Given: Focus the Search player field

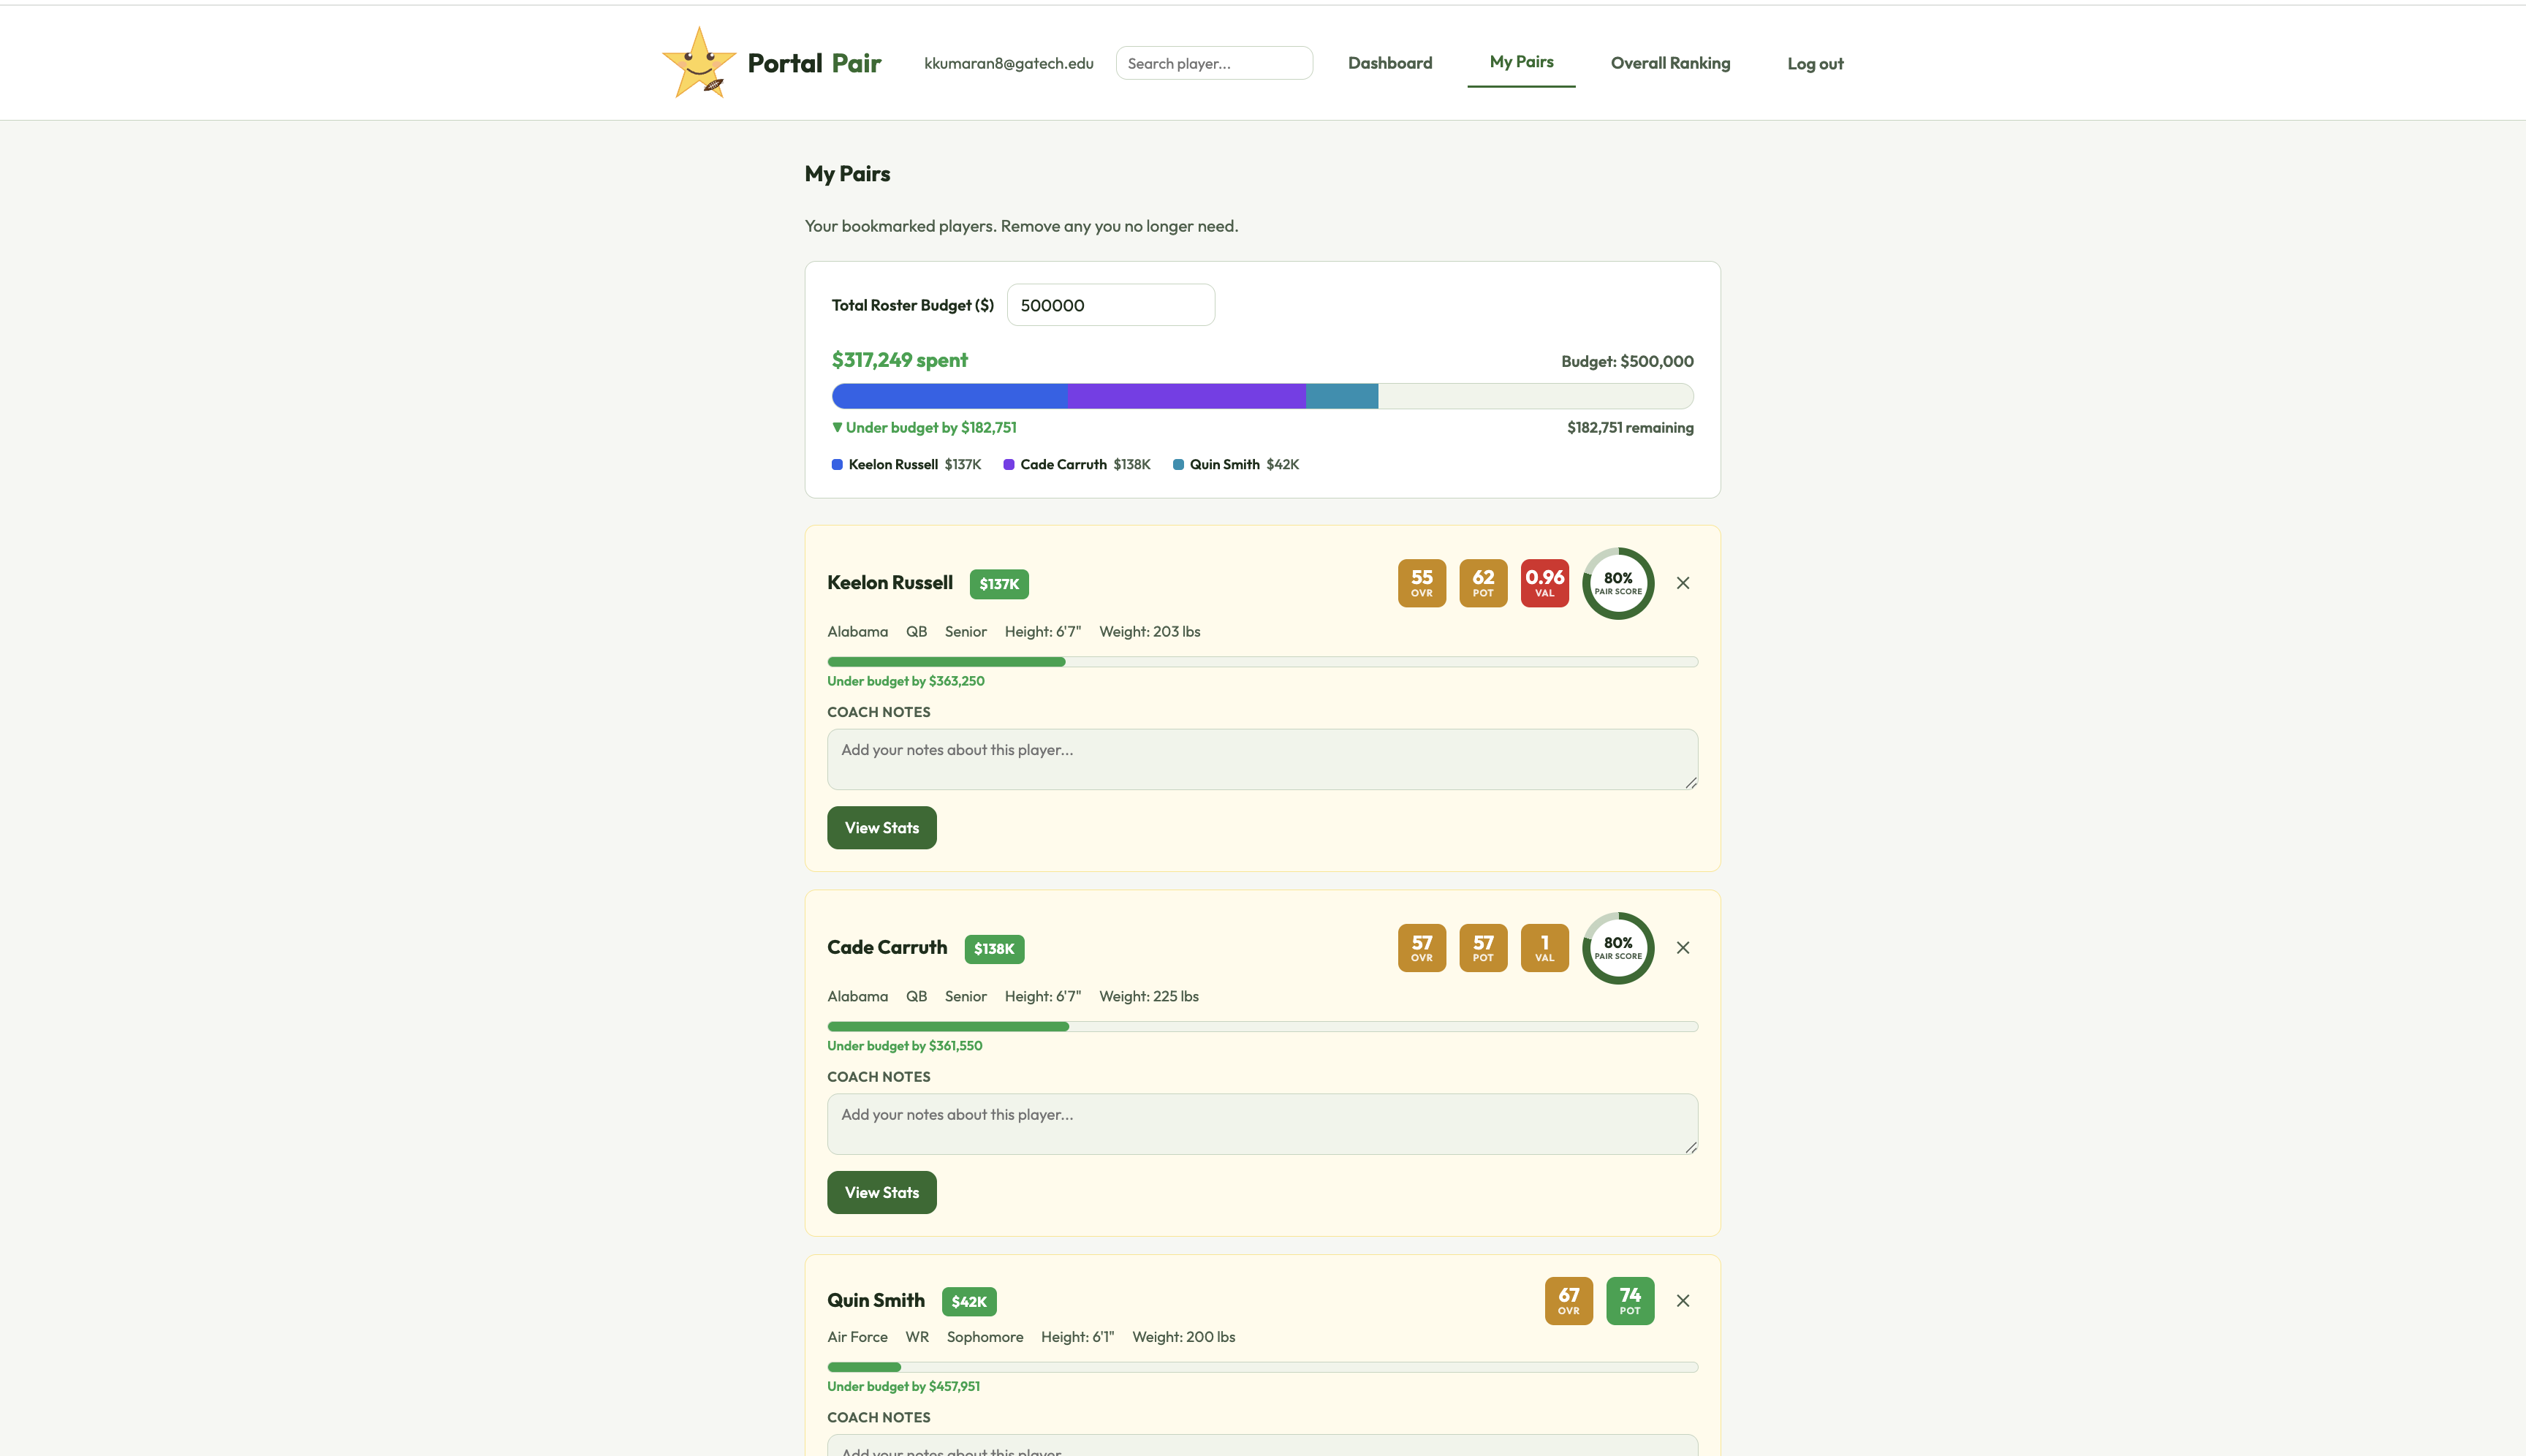Looking at the screenshot, I should pyautogui.click(x=1214, y=63).
